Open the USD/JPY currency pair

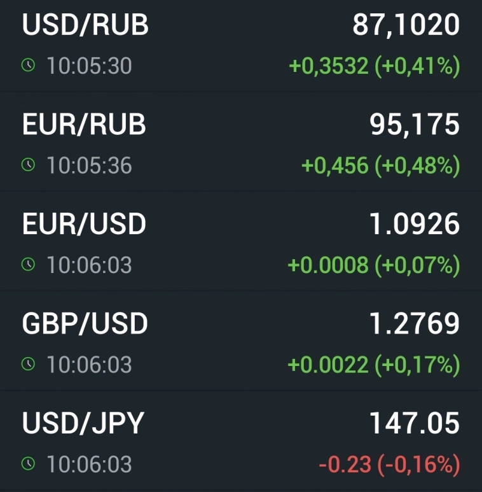(83, 423)
